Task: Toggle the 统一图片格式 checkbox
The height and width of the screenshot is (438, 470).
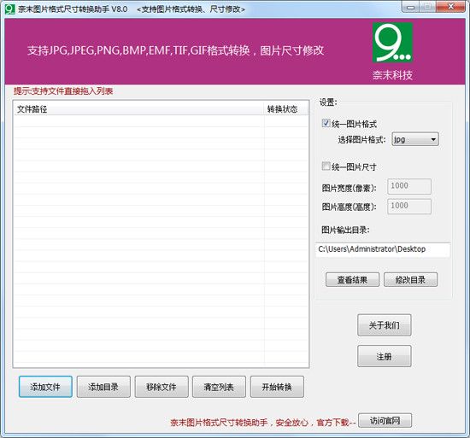Action: [326, 123]
